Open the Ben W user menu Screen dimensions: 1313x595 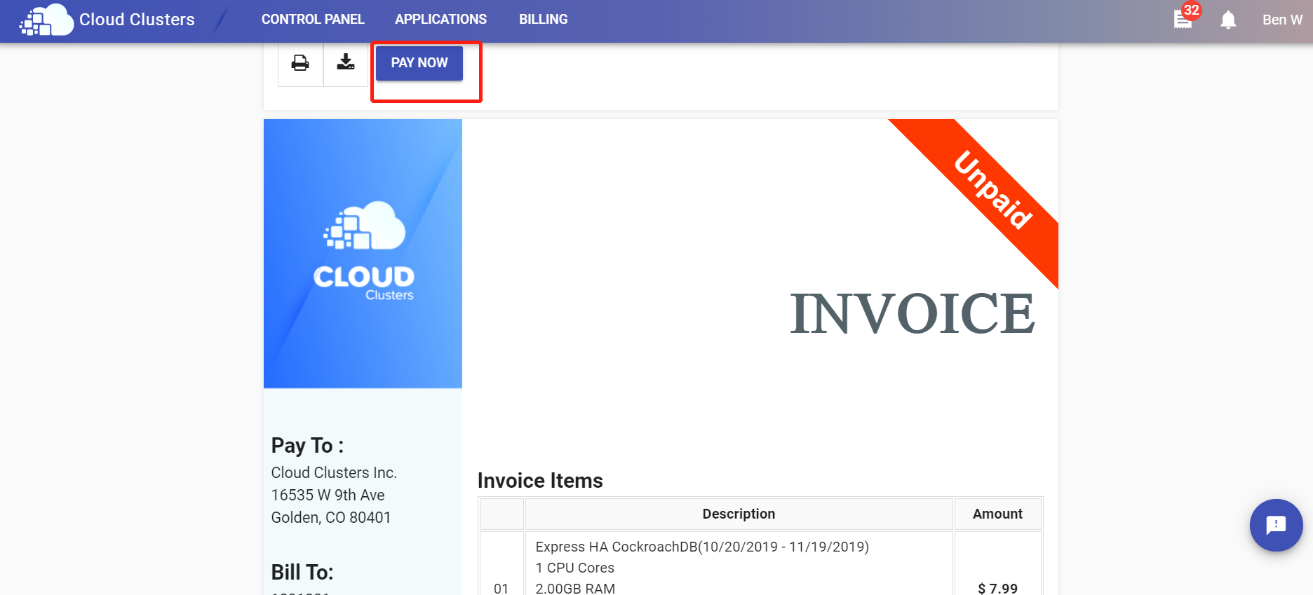pyautogui.click(x=1282, y=20)
